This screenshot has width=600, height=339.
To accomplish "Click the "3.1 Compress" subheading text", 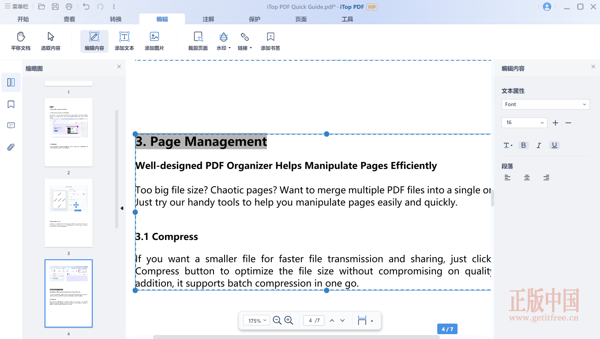I will pos(167,236).
